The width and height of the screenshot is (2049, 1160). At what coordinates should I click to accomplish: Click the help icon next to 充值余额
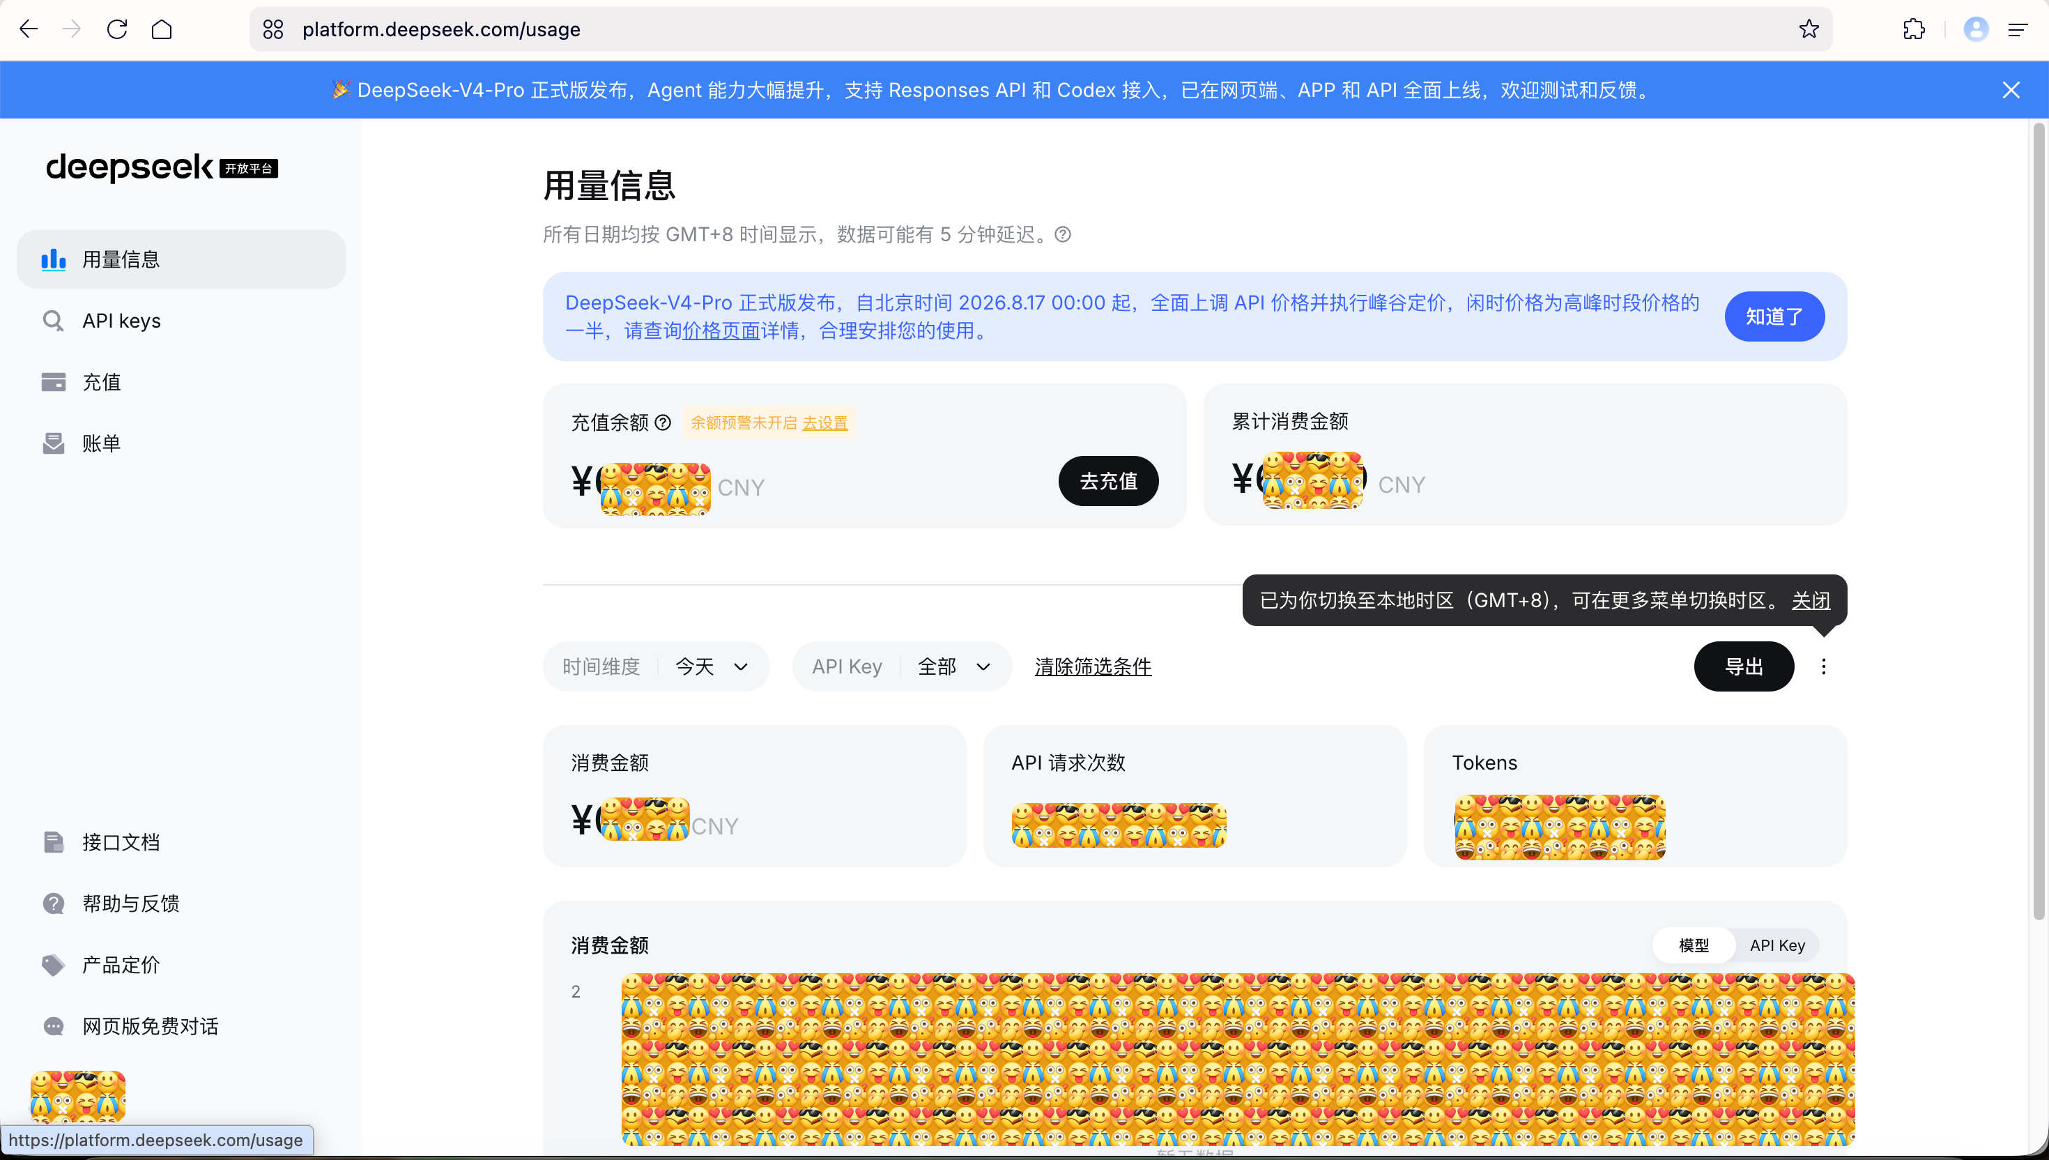[663, 423]
